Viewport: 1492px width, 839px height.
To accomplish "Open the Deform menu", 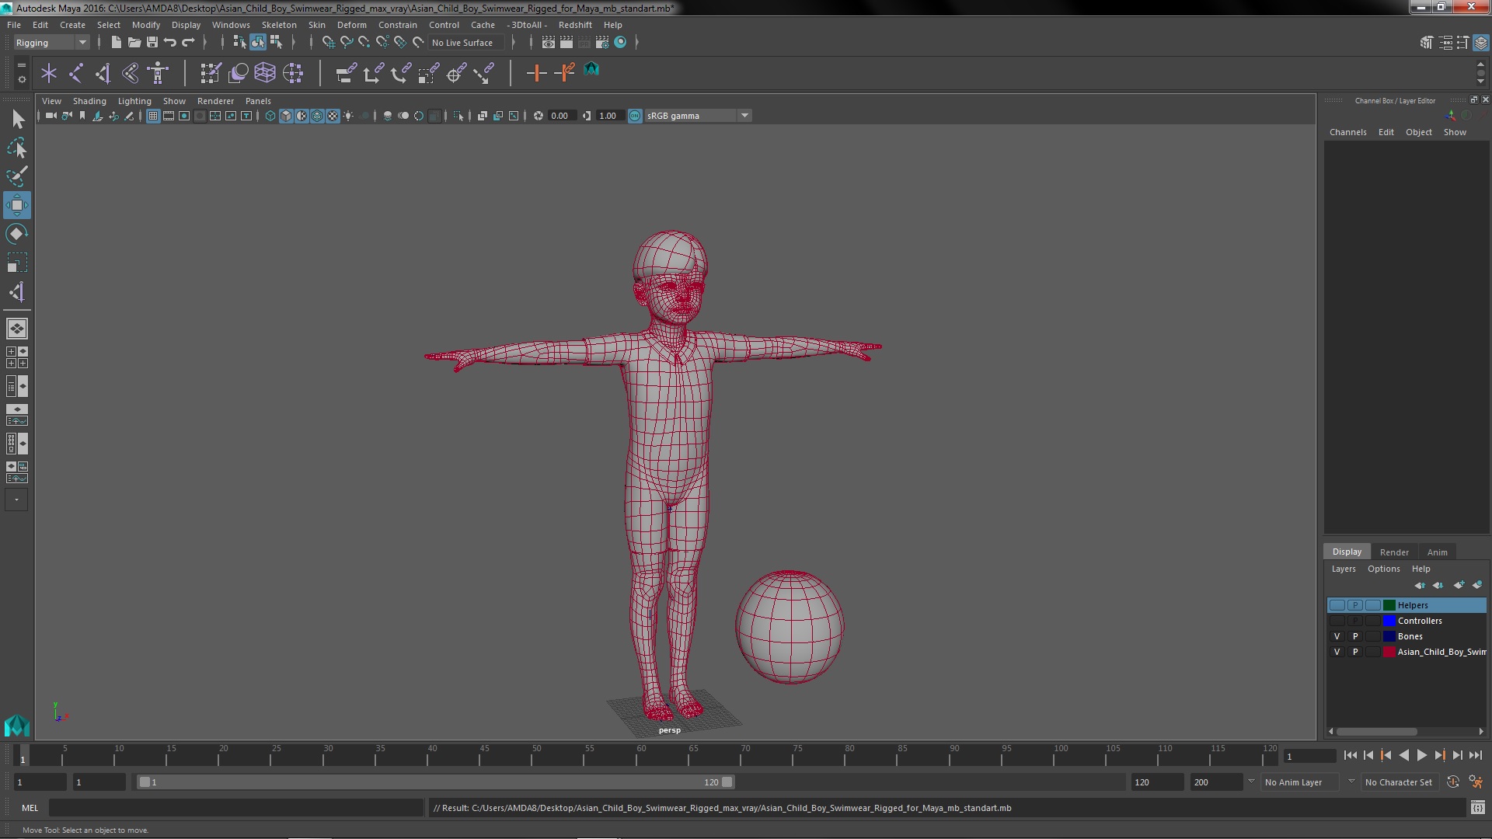I will coord(351,25).
